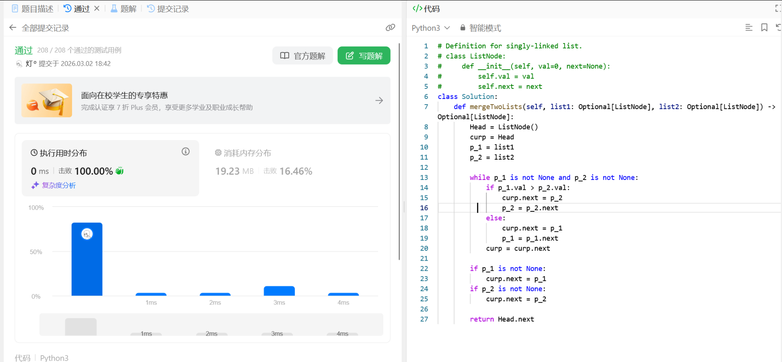Open the 题解 tab
Viewport: 782px width, 362px height.
[x=123, y=9]
